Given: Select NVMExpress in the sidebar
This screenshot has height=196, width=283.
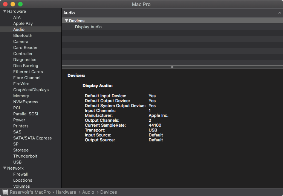Looking at the screenshot, I should tap(26, 102).
